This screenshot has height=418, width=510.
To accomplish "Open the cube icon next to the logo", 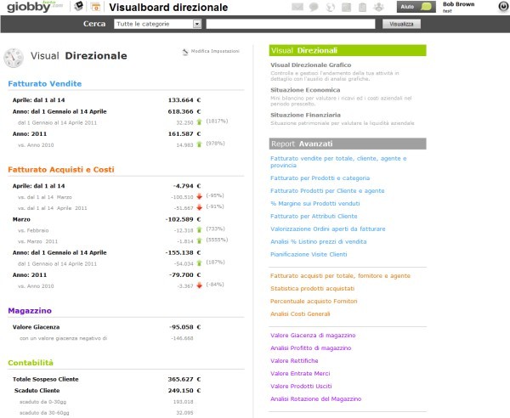I will point(78,6).
